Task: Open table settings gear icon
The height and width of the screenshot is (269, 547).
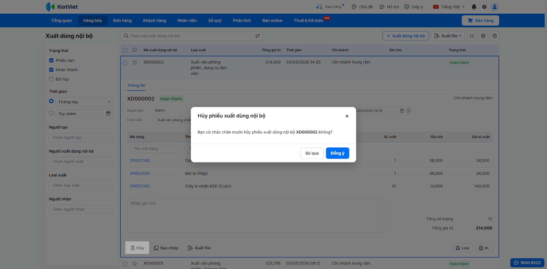Action: tap(483, 36)
